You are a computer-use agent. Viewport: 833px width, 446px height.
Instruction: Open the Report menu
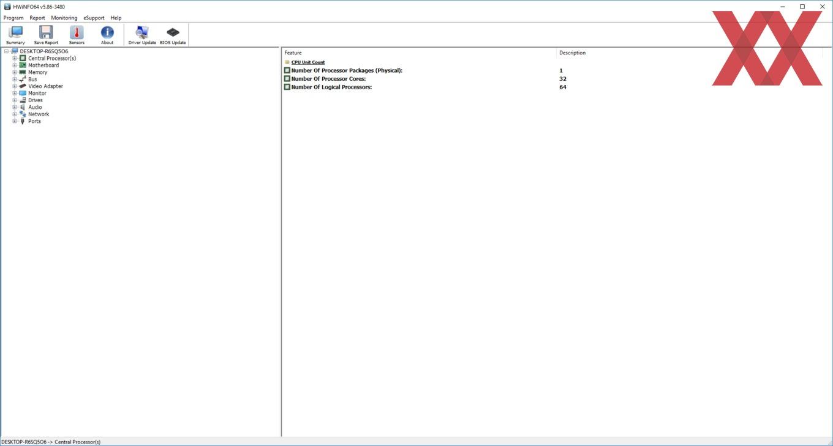tap(37, 18)
